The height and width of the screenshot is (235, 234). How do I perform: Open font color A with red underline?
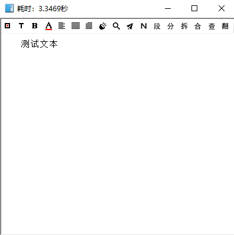pos(48,26)
